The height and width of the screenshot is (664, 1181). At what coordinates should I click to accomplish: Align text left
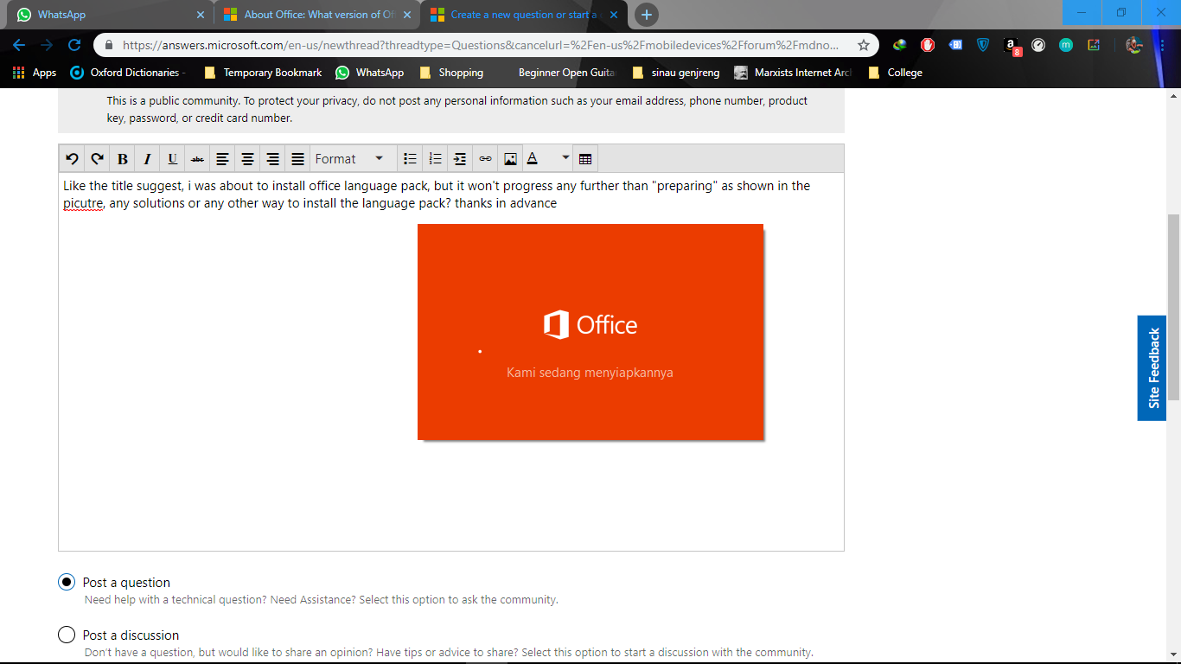tap(223, 159)
